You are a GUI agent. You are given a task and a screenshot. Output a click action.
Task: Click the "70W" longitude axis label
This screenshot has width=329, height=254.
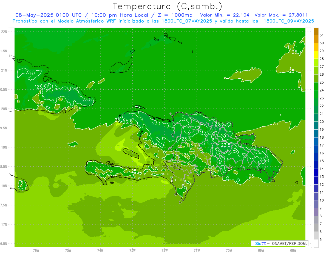(x=229, y=250)
